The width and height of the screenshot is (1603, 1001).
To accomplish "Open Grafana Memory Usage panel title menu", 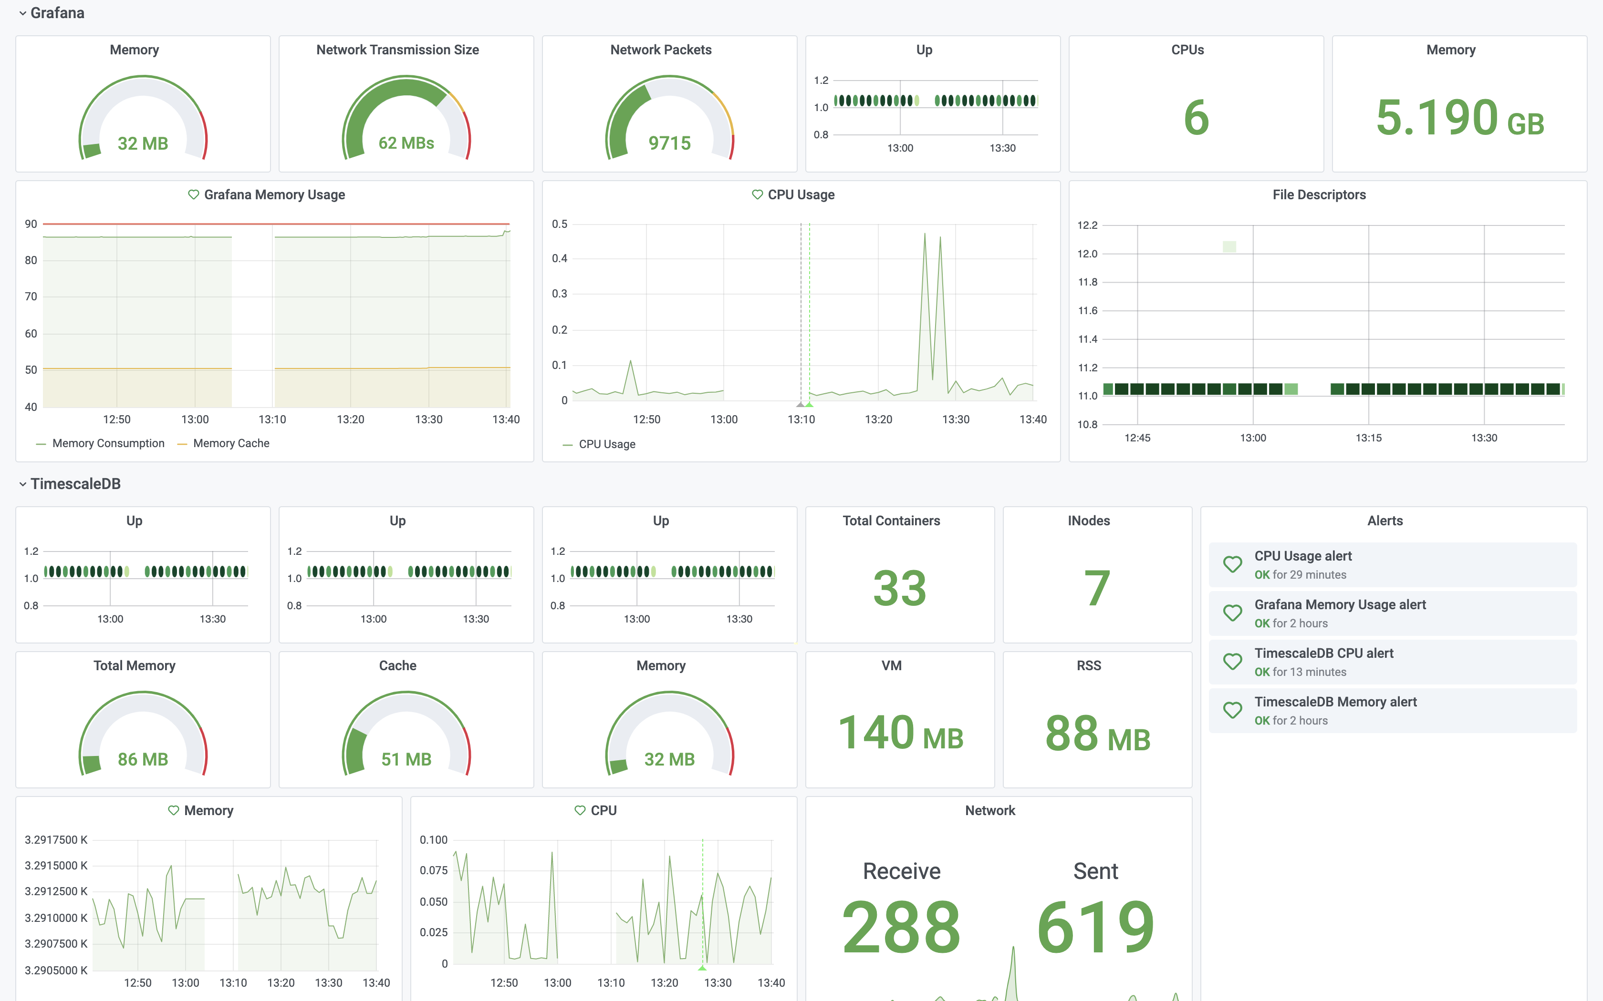I will coord(274,194).
